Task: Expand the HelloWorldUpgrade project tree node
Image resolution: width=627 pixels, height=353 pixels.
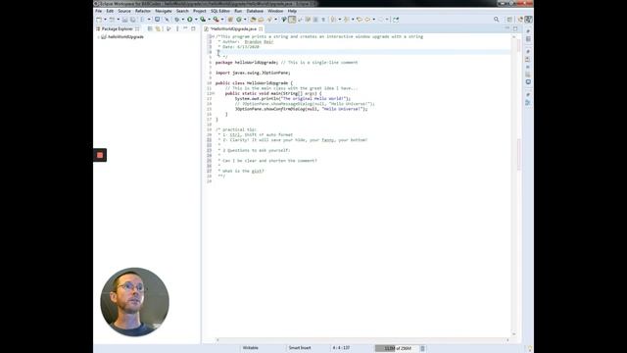Action: pyautogui.click(x=99, y=37)
